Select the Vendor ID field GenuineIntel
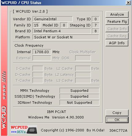This screenshot has width=132, height=136. point(52,19)
